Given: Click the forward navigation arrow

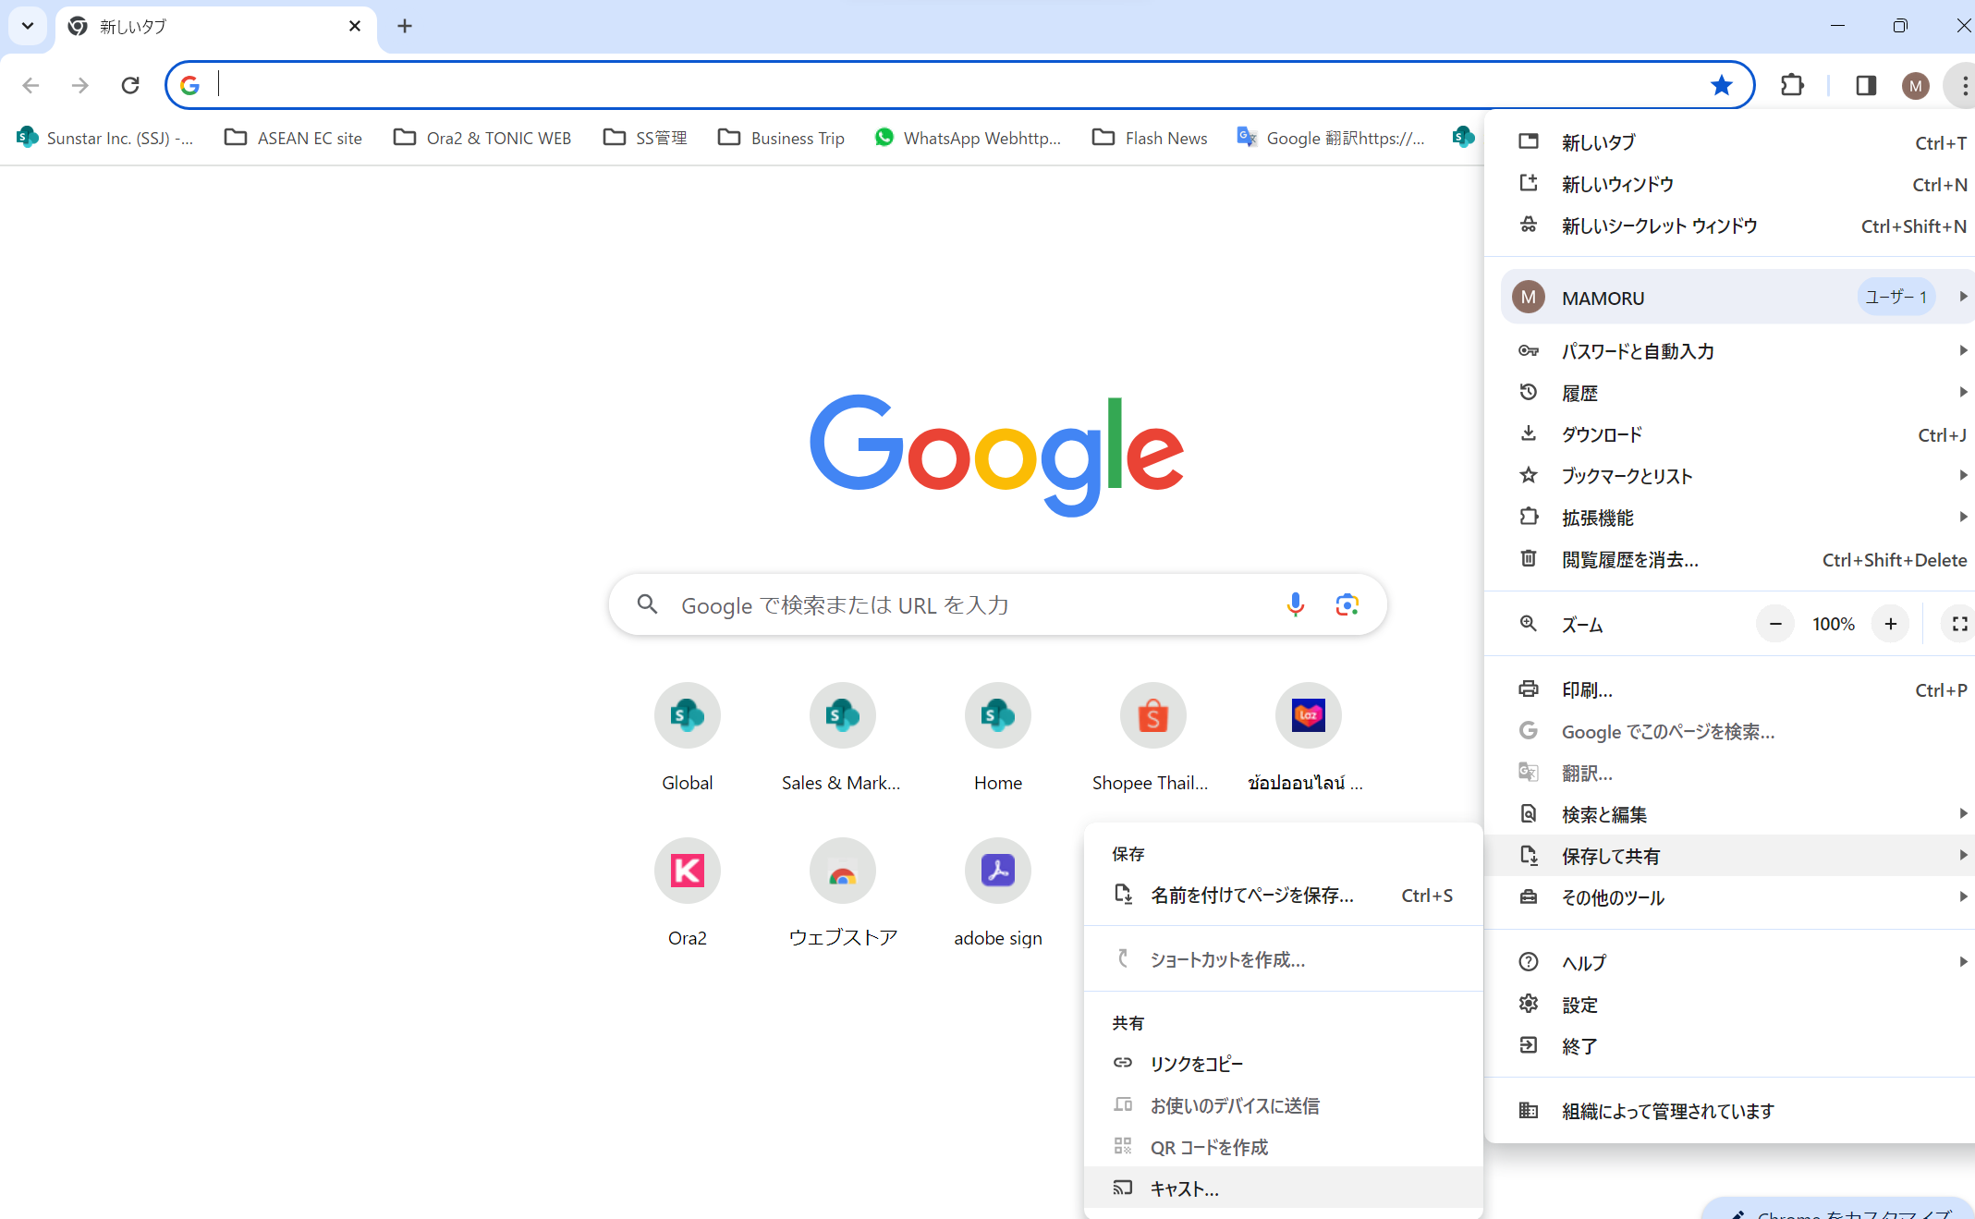Looking at the screenshot, I should coord(80,85).
